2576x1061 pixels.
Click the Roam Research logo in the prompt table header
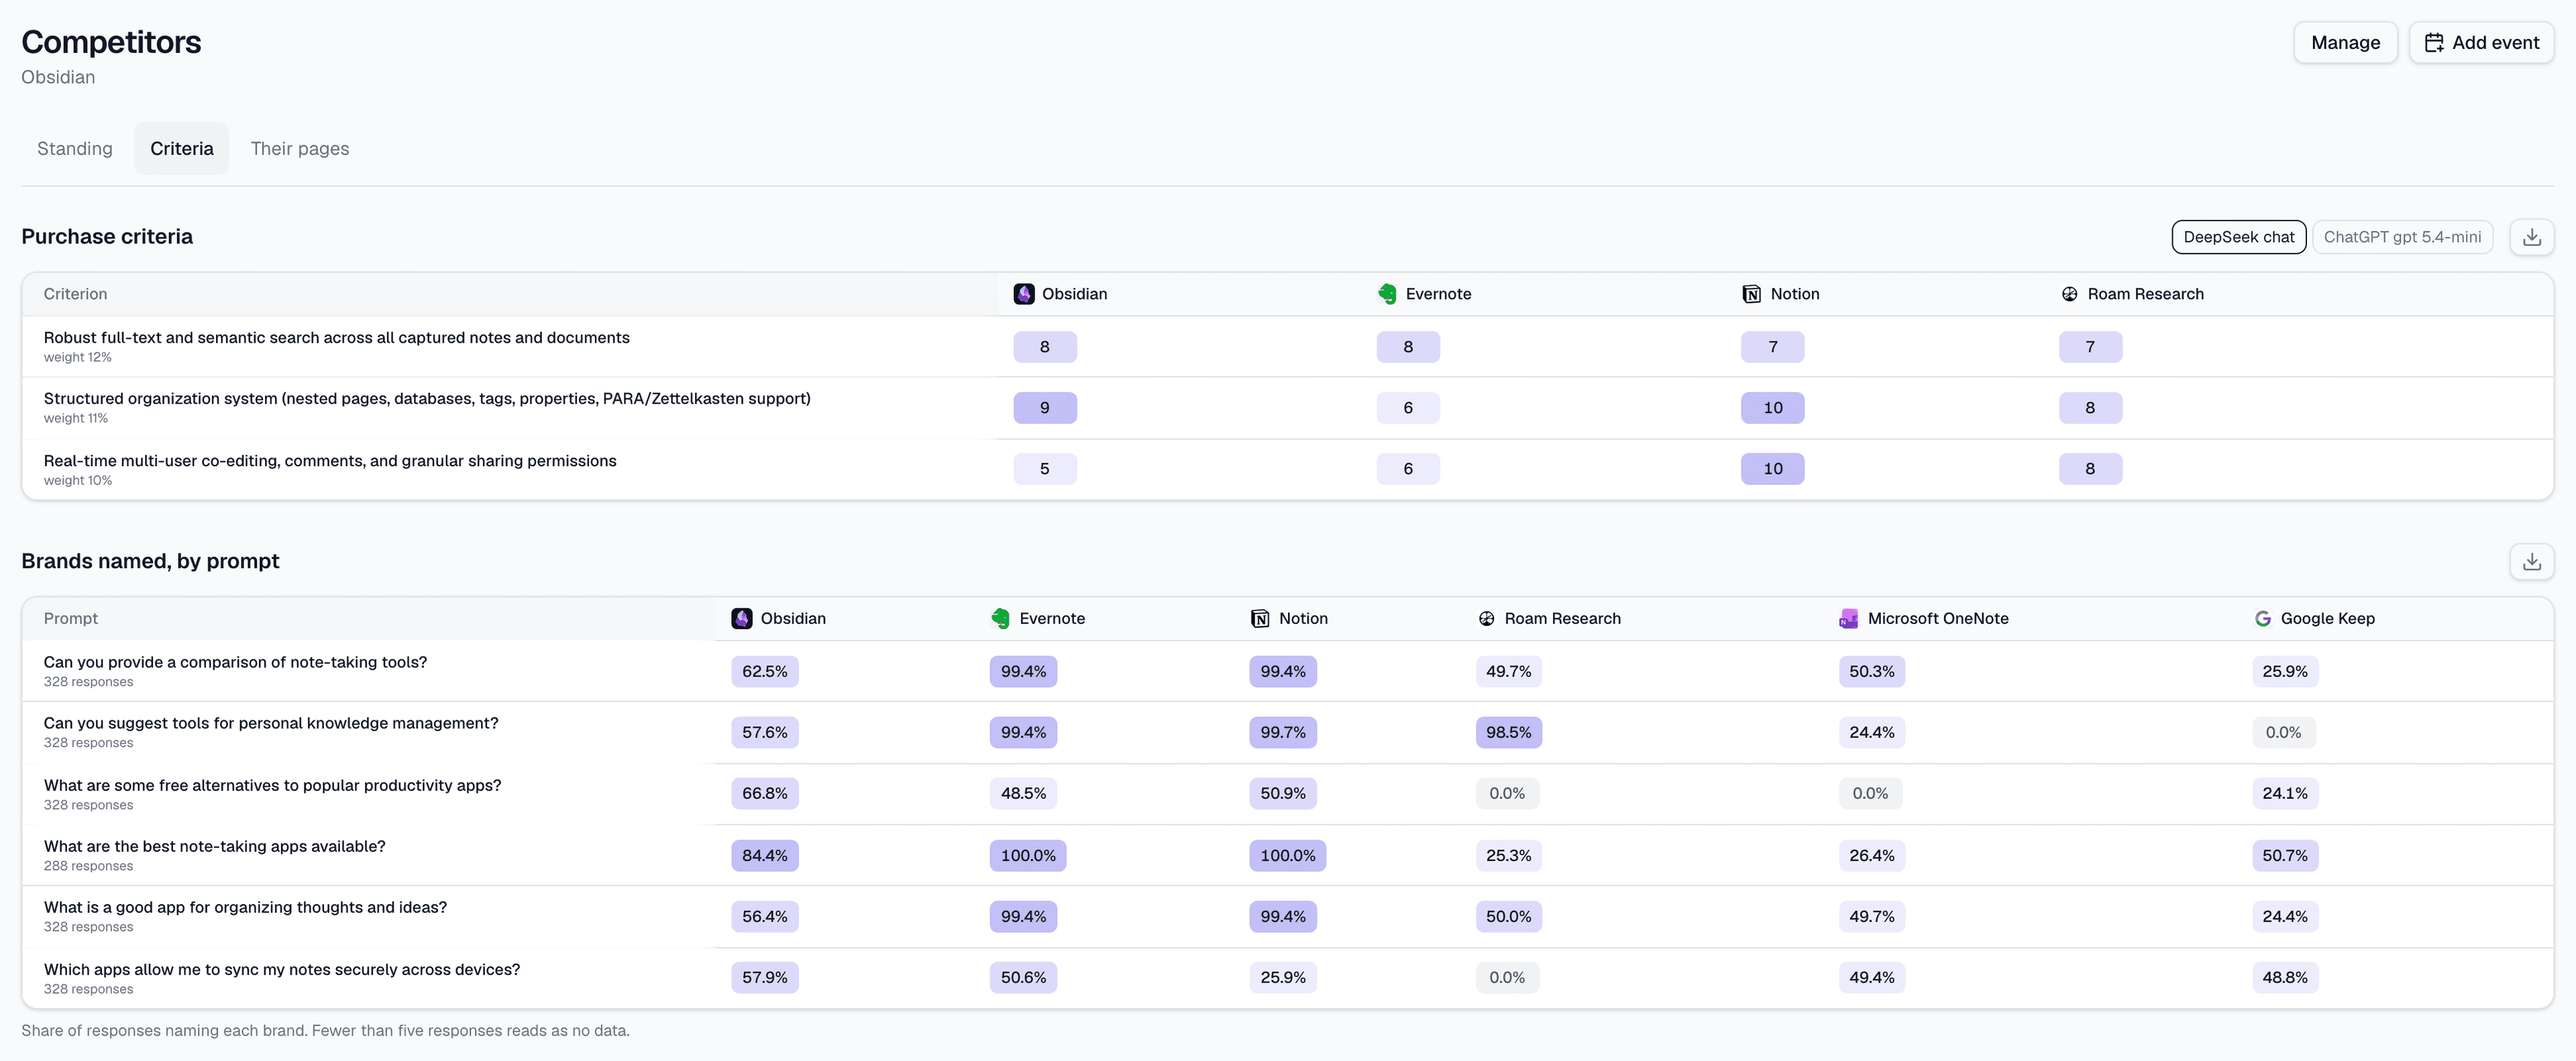point(1486,619)
